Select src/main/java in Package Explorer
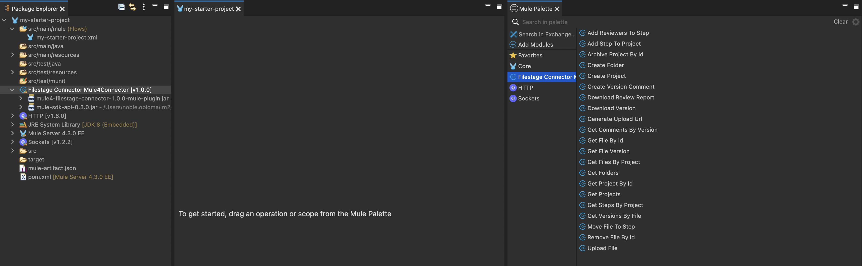The width and height of the screenshot is (862, 266). pyautogui.click(x=45, y=46)
